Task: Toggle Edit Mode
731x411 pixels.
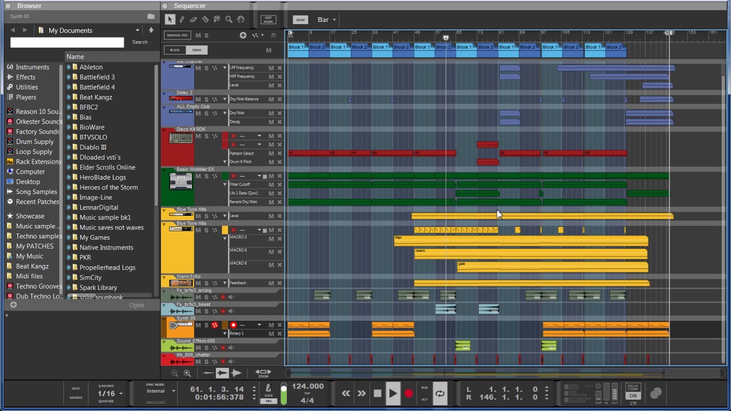Action: tap(268, 19)
